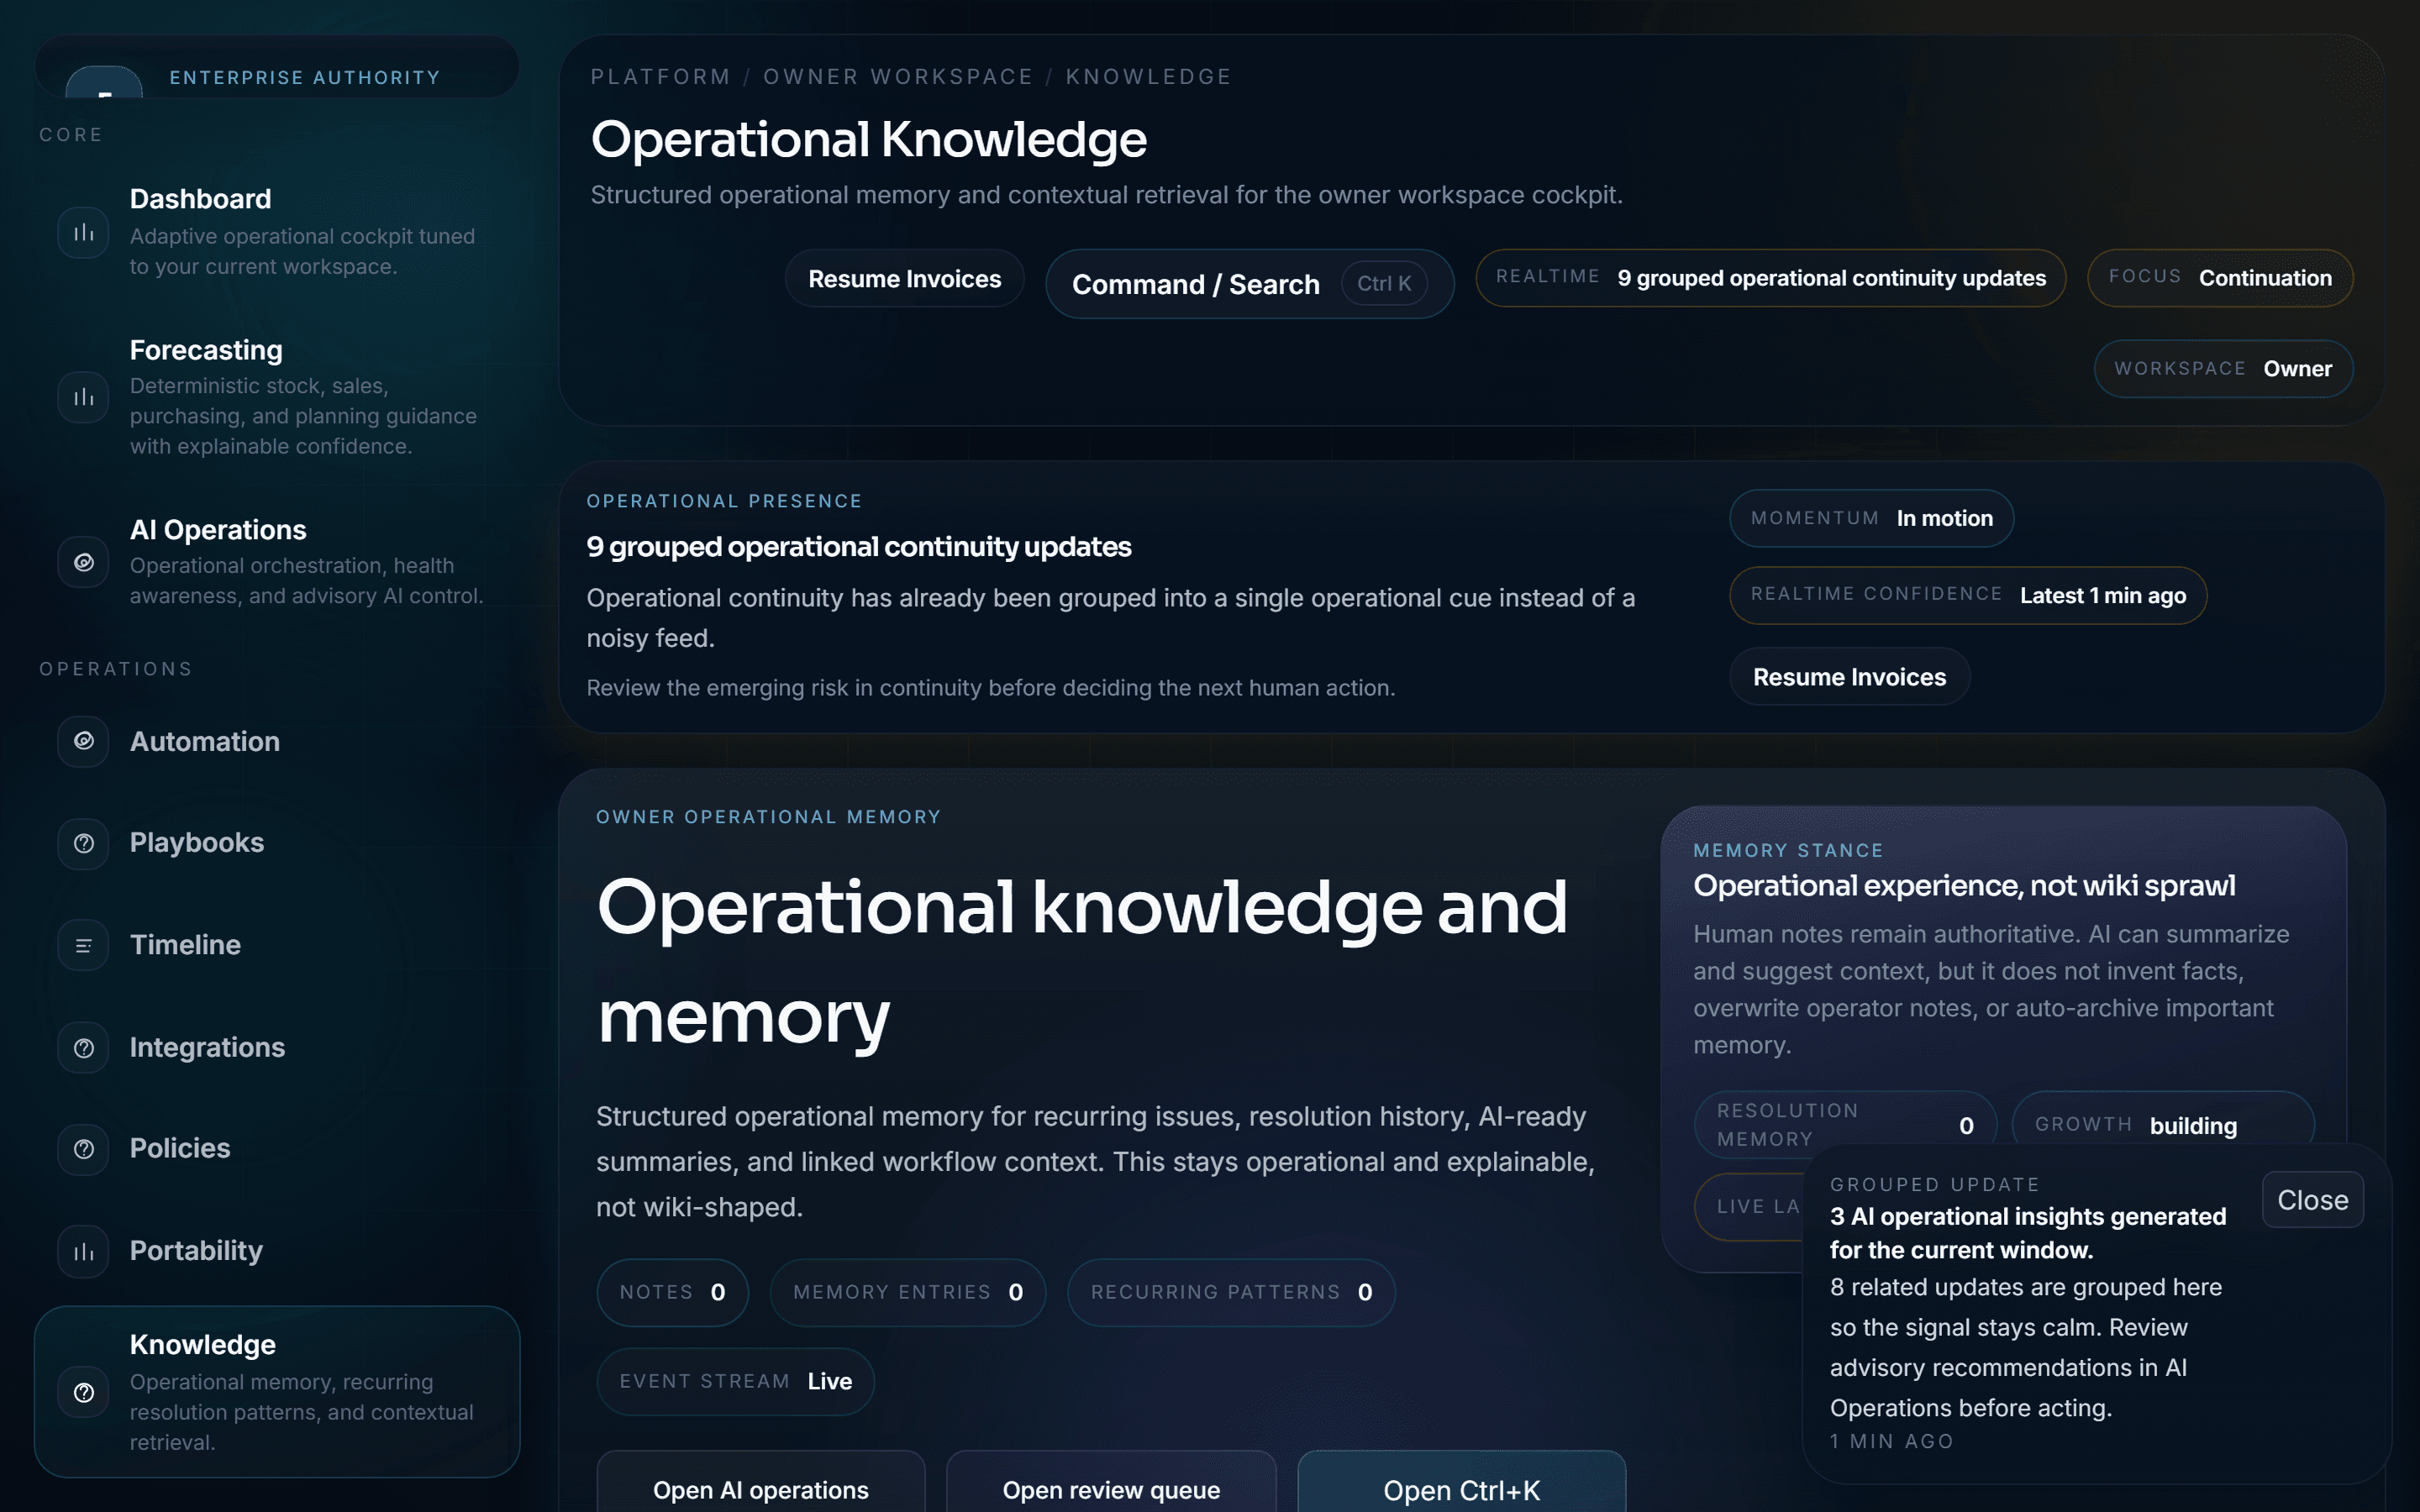Open Playbooks page
This screenshot has width=2420, height=1512.
point(277,843)
